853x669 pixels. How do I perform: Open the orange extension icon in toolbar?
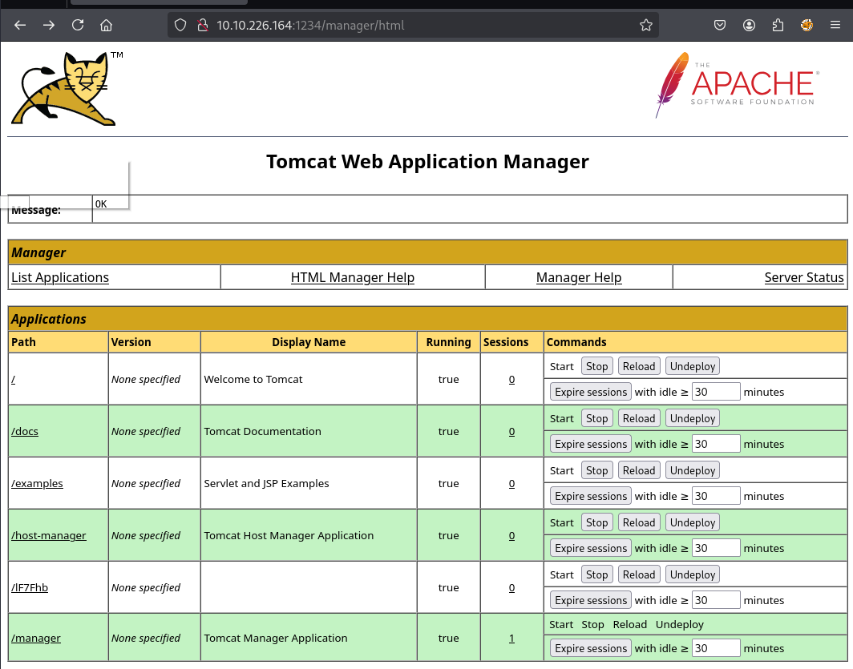point(807,25)
